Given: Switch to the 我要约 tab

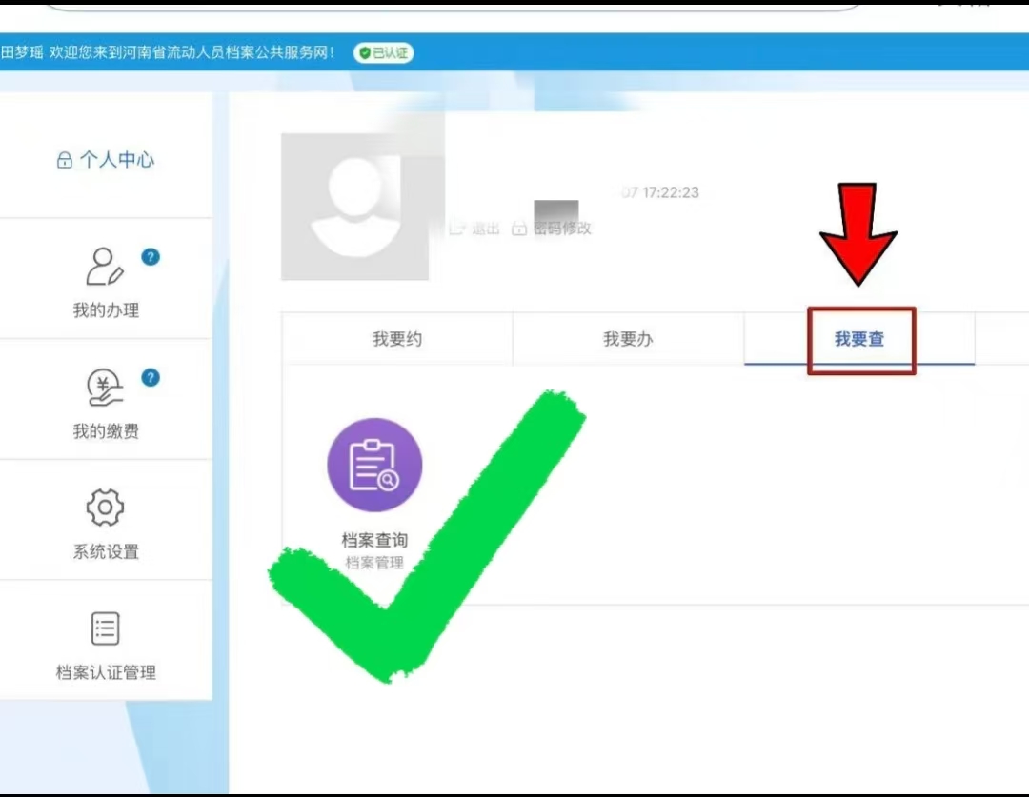Looking at the screenshot, I should point(397,339).
